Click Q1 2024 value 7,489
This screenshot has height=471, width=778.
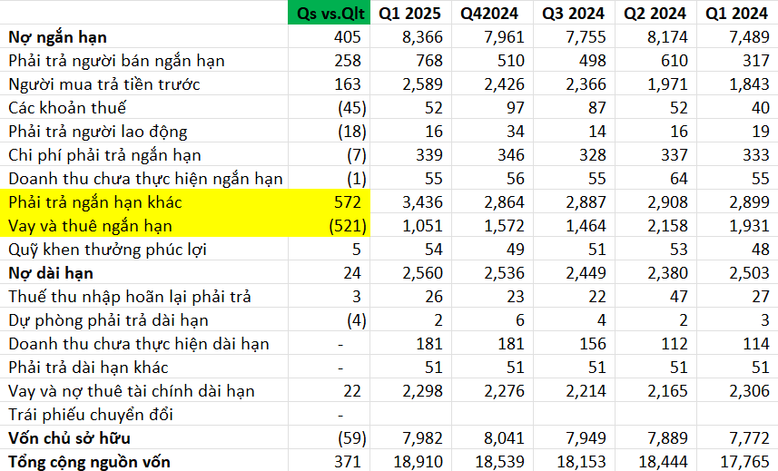click(x=749, y=37)
